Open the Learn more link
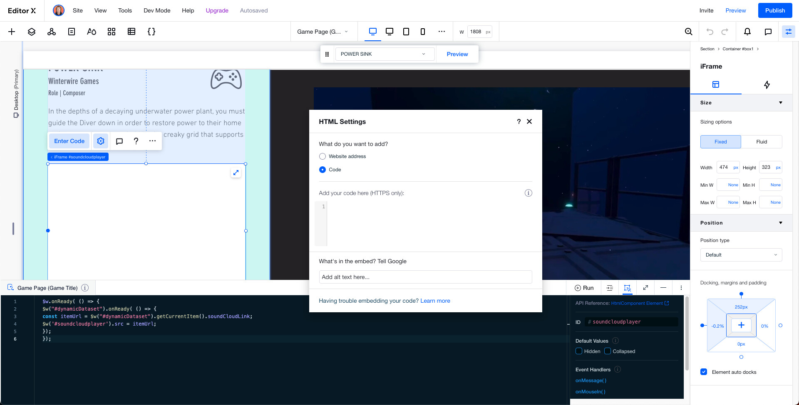 (435, 301)
